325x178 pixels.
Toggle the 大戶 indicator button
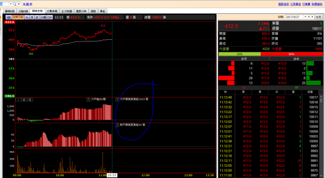(15, 18)
